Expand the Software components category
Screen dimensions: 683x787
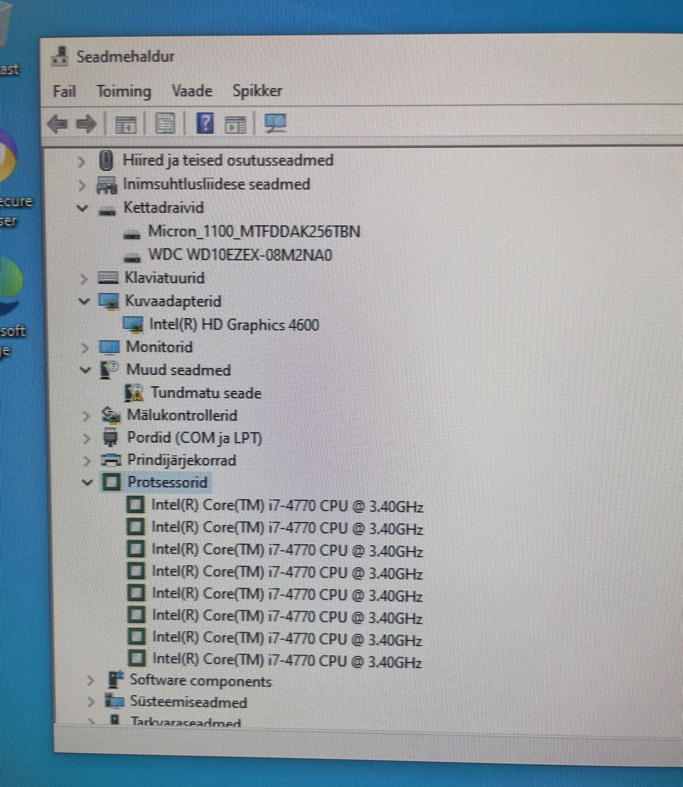(90, 680)
